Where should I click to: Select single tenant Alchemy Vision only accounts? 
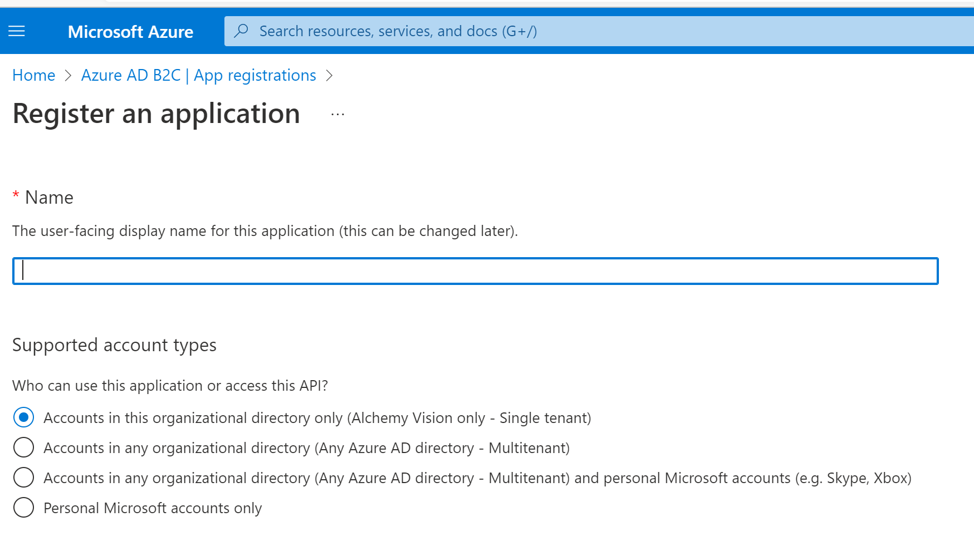[23, 417]
